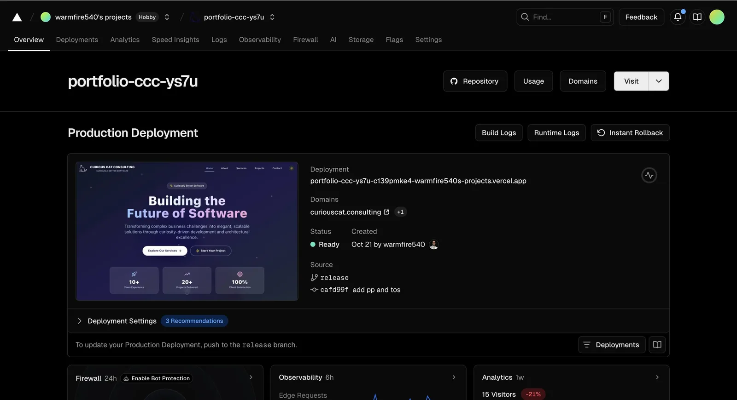
Task: Click the warmfire540 author avatar
Action: coord(433,245)
